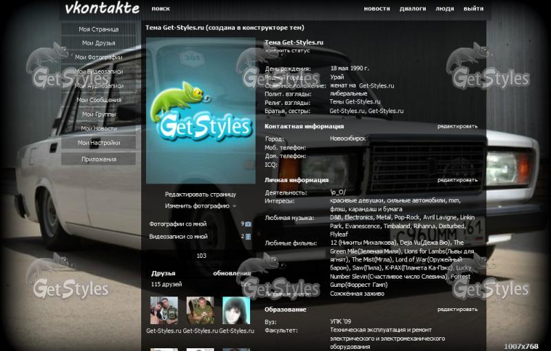This screenshot has width=551, height=351.
Task: Open диалоги in the top navigation
Action: click(413, 9)
